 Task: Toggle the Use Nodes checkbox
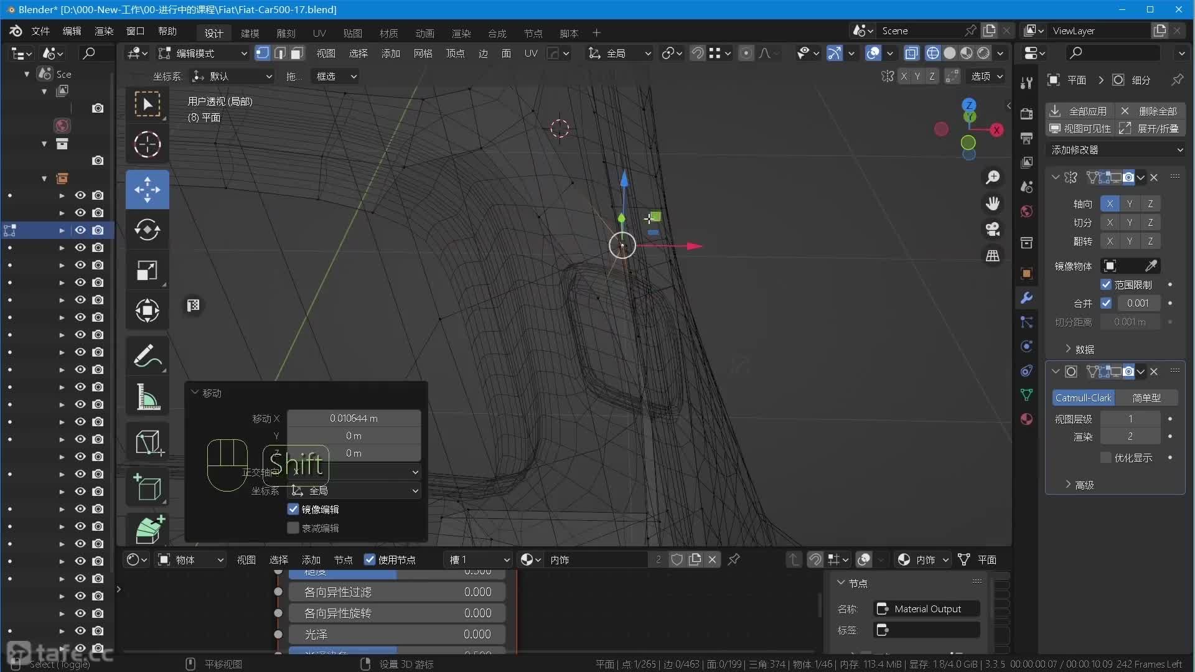(x=370, y=559)
